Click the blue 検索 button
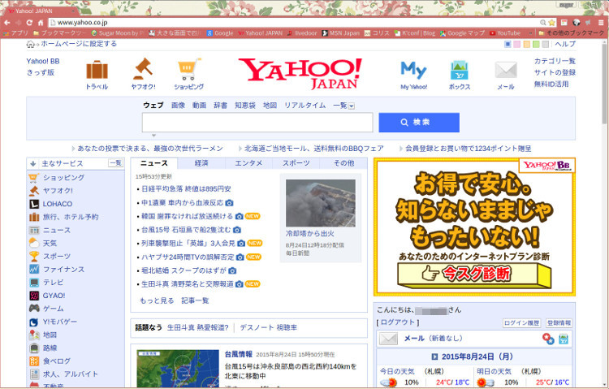This screenshot has height=389, width=609. (419, 123)
